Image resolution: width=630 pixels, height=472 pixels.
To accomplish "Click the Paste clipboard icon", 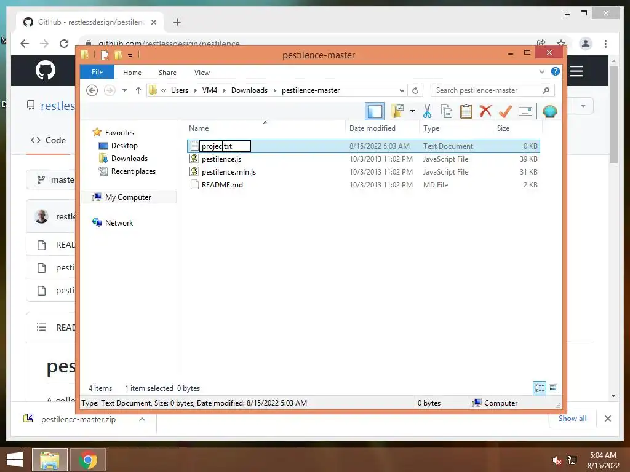I will (x=466, y=111).
